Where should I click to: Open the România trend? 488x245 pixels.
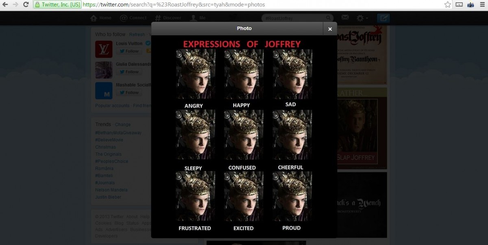[x=104, y=169]
